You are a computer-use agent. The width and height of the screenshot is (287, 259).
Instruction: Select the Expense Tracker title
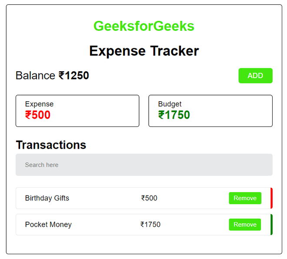point(144,51)
